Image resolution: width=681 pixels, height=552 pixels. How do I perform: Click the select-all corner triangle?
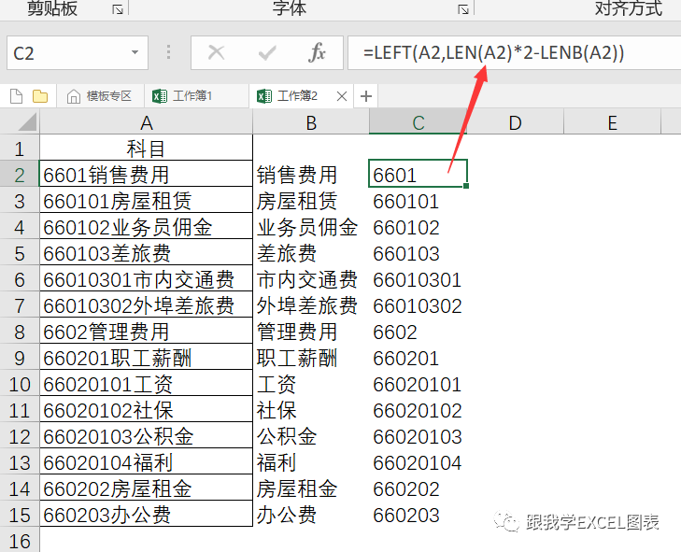tap(27, 122)
